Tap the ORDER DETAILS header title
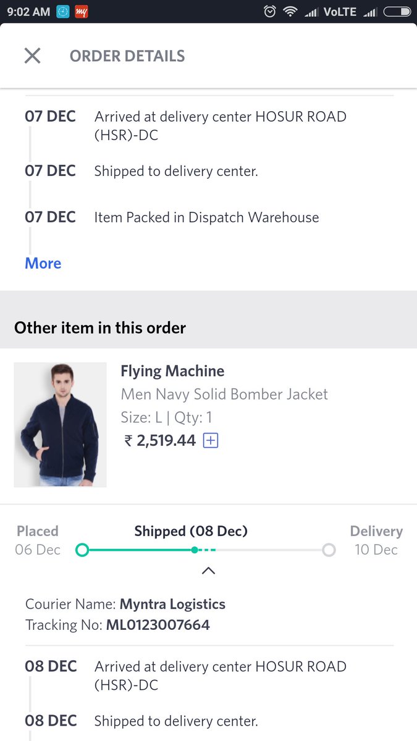Viewport: 417px width, 741px height. click(127, 56)
